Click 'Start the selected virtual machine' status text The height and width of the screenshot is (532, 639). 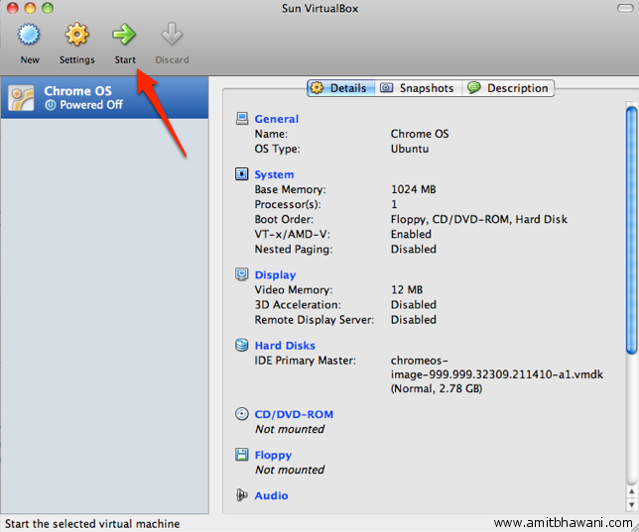pyautogui.click(x=92, y=523)
